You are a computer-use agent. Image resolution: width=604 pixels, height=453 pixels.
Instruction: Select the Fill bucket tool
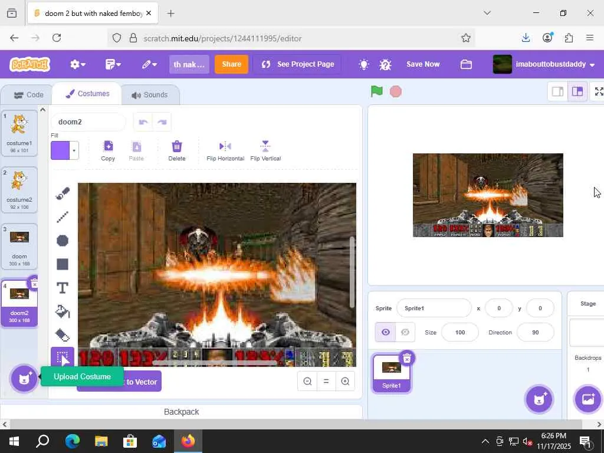pyautogui.click(x=63, y=311)
